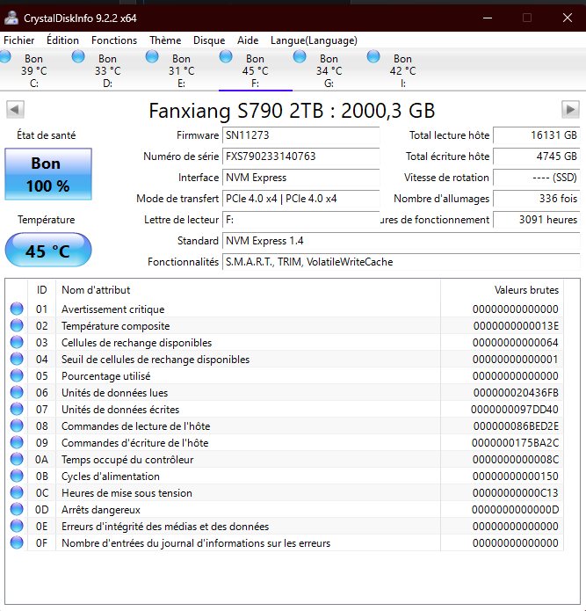Click status circle for Temps occupé du contrôleur
The width and height of the screenshot is (586, 611).
pyautogui.click(x=17, y=460)
